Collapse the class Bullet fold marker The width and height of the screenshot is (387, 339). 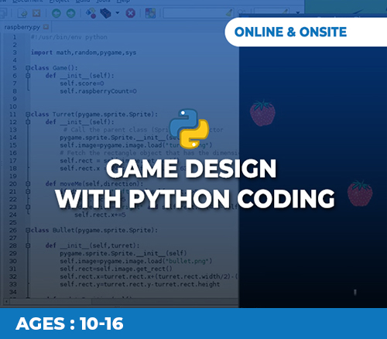(x=28, y=230)
